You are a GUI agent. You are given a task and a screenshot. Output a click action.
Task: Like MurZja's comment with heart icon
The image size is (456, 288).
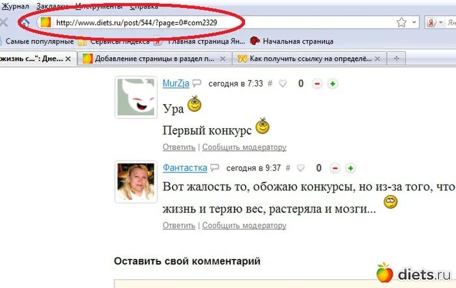pyautogui.click(x=283, y=84)
